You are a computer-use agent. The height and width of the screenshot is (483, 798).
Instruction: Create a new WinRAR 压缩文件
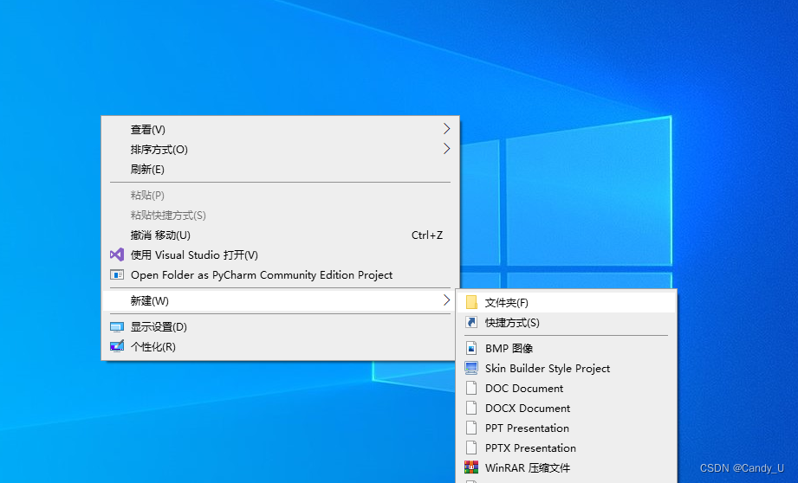click(567, 467)
